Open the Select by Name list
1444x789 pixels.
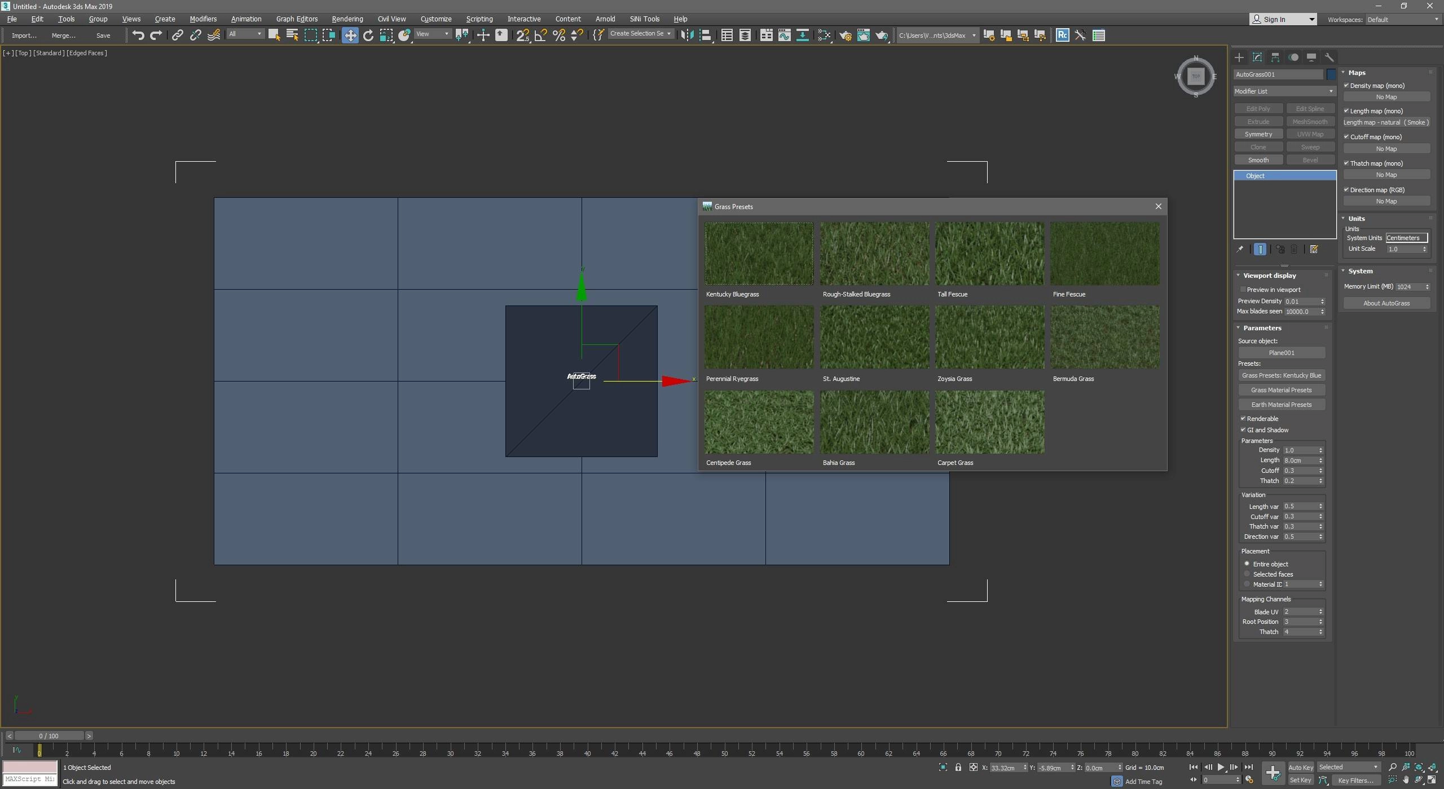pyautogui.click(x=292, y=35)
